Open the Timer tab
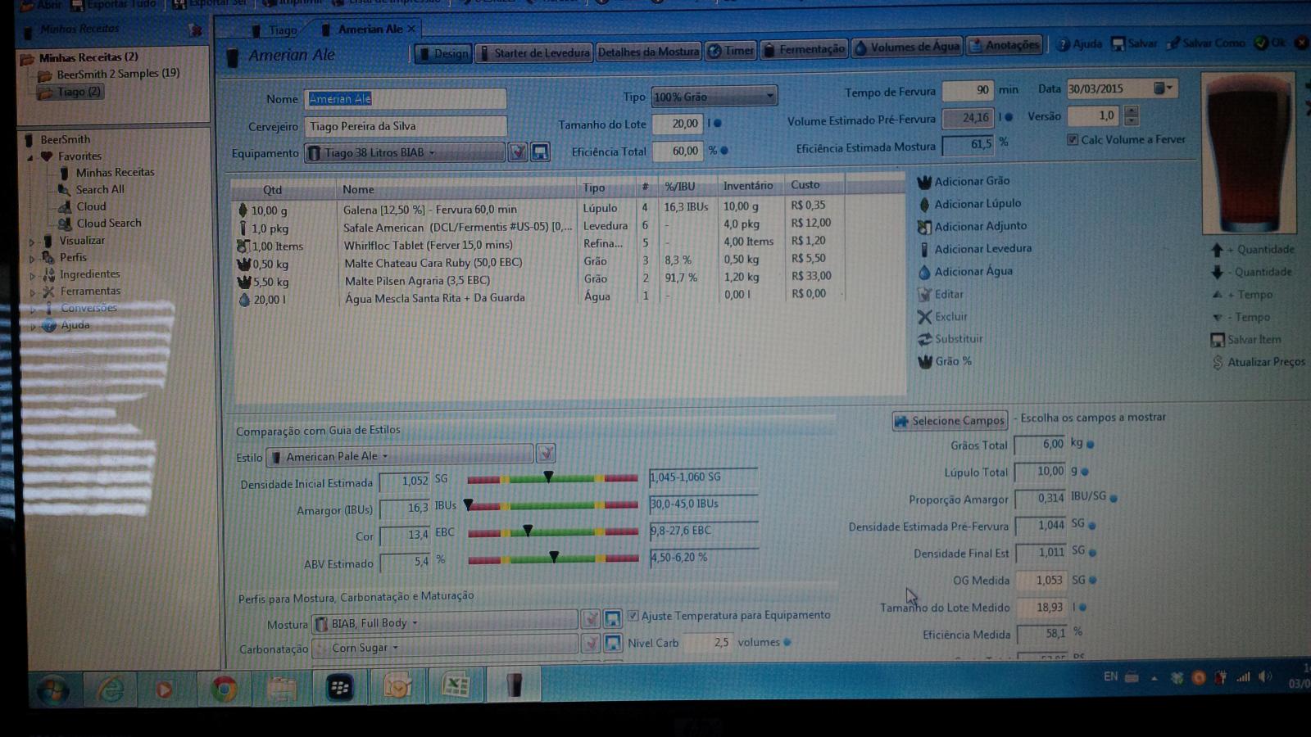 point(730,51)
